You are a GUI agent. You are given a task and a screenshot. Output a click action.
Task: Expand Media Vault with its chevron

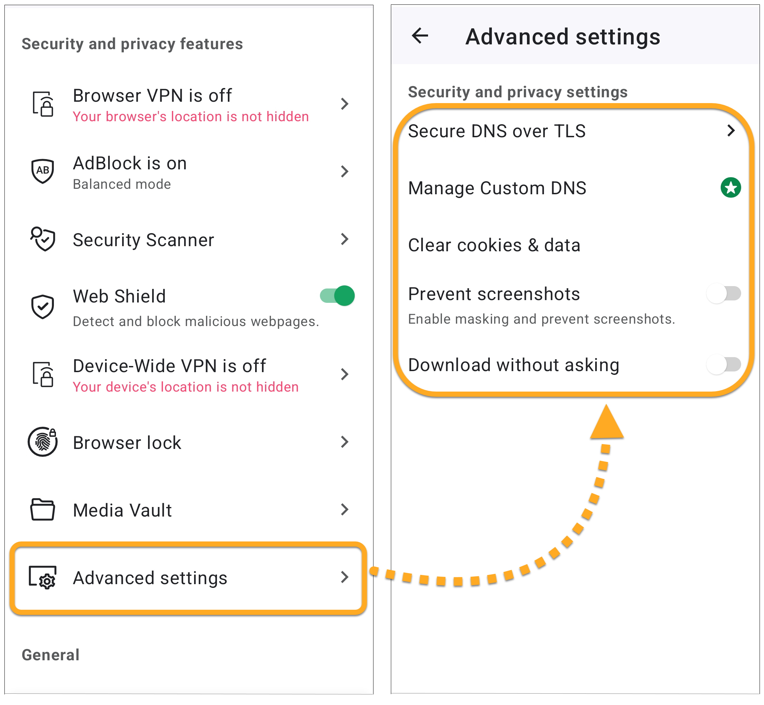tap(344, 509)
